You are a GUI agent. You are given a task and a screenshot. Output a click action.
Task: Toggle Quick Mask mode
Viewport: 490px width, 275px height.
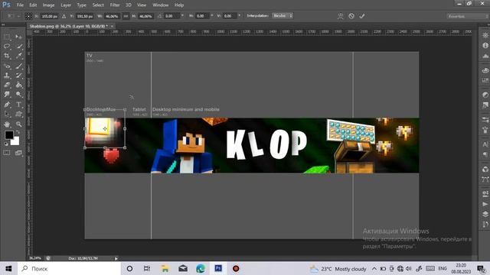coord(7,153)
